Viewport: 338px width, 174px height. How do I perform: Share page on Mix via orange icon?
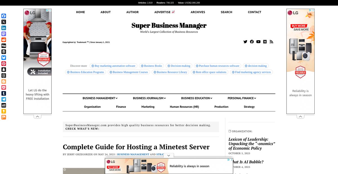click(x=4, y=117)
